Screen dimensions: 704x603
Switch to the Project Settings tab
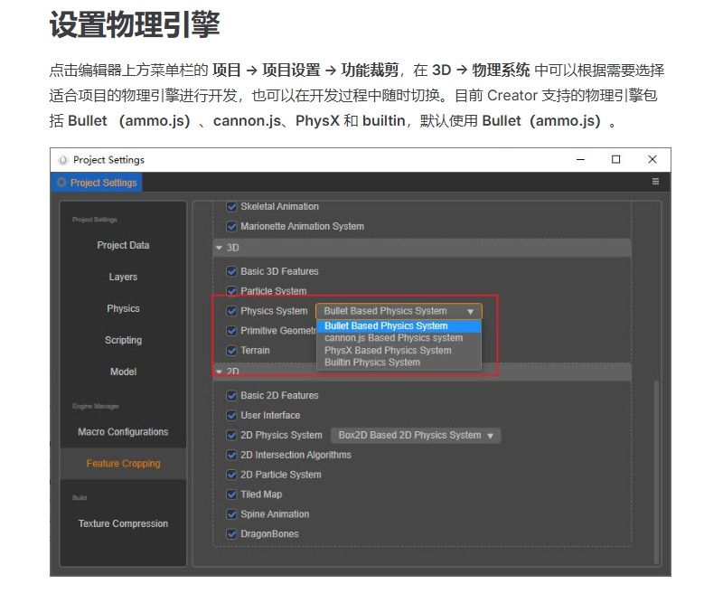coord(97,183)
